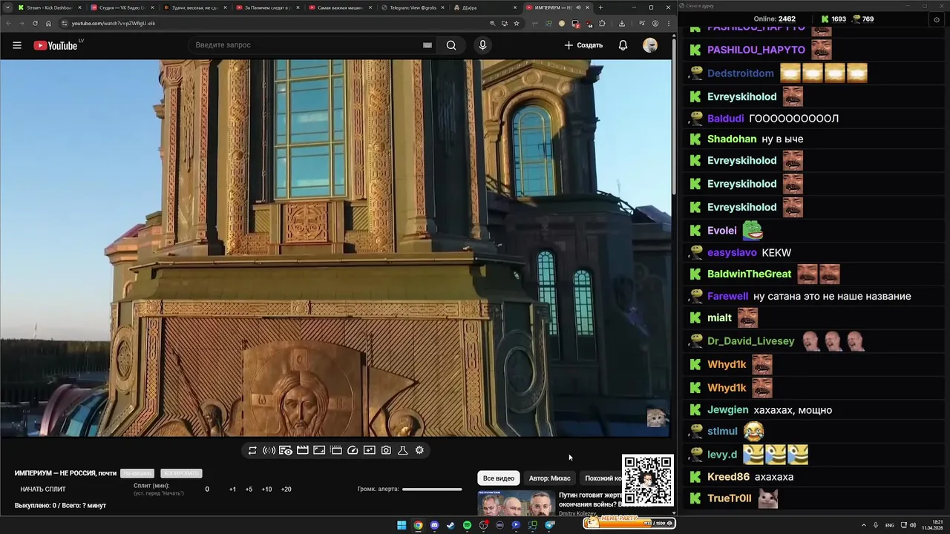Open the Путин готовит recommended video thumbnail
950x534 pixels.
[x=515, y=504]
